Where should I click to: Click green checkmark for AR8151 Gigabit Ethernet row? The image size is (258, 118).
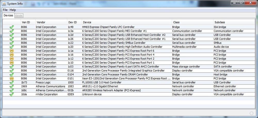(11, 86)
